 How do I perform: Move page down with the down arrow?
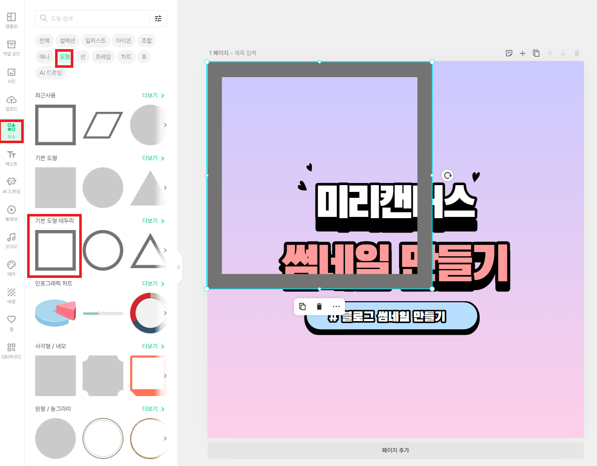564,53
